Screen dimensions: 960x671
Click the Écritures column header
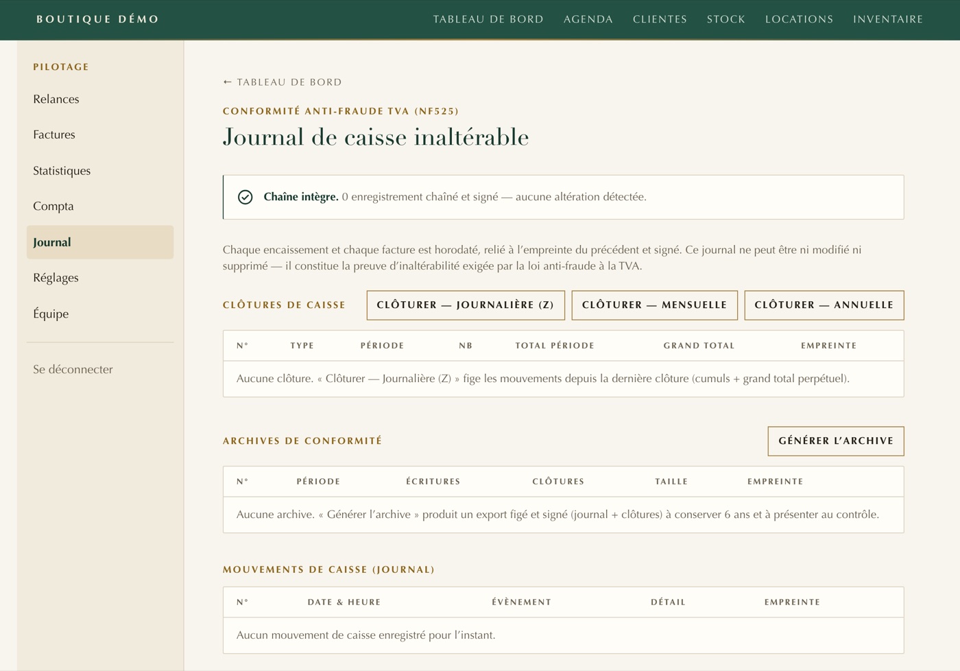click(433, 482)
